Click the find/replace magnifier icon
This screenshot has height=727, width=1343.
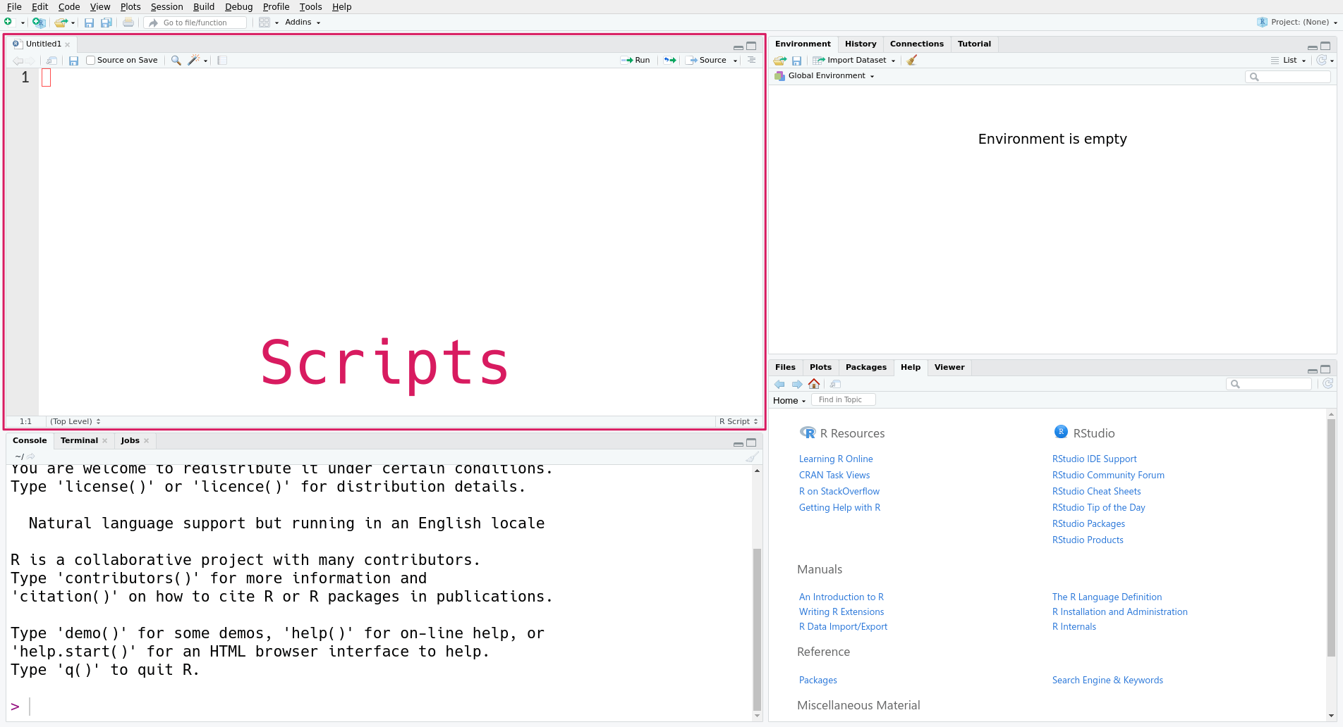coord(176,61)
